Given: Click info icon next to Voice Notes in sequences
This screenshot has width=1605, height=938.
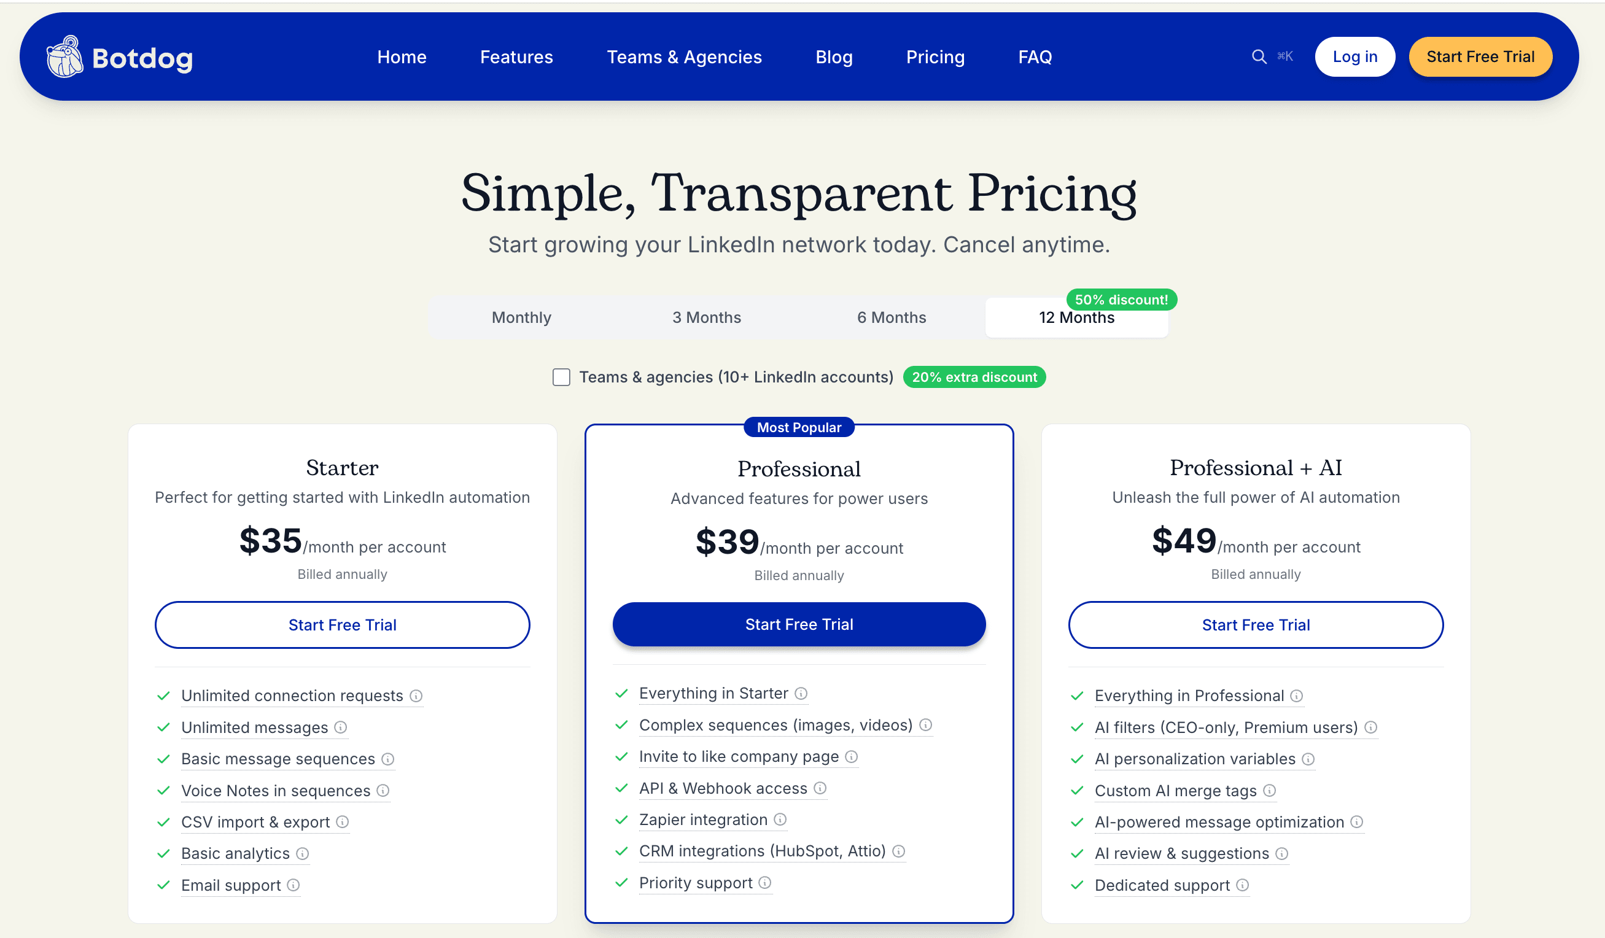Looking at the screenshot, I should (x=383, y=791).
